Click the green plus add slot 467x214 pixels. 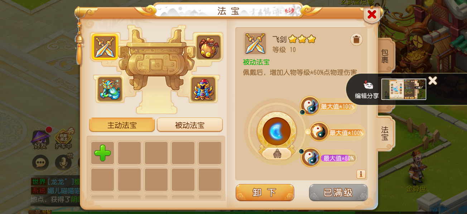click(x=102, y=153)
